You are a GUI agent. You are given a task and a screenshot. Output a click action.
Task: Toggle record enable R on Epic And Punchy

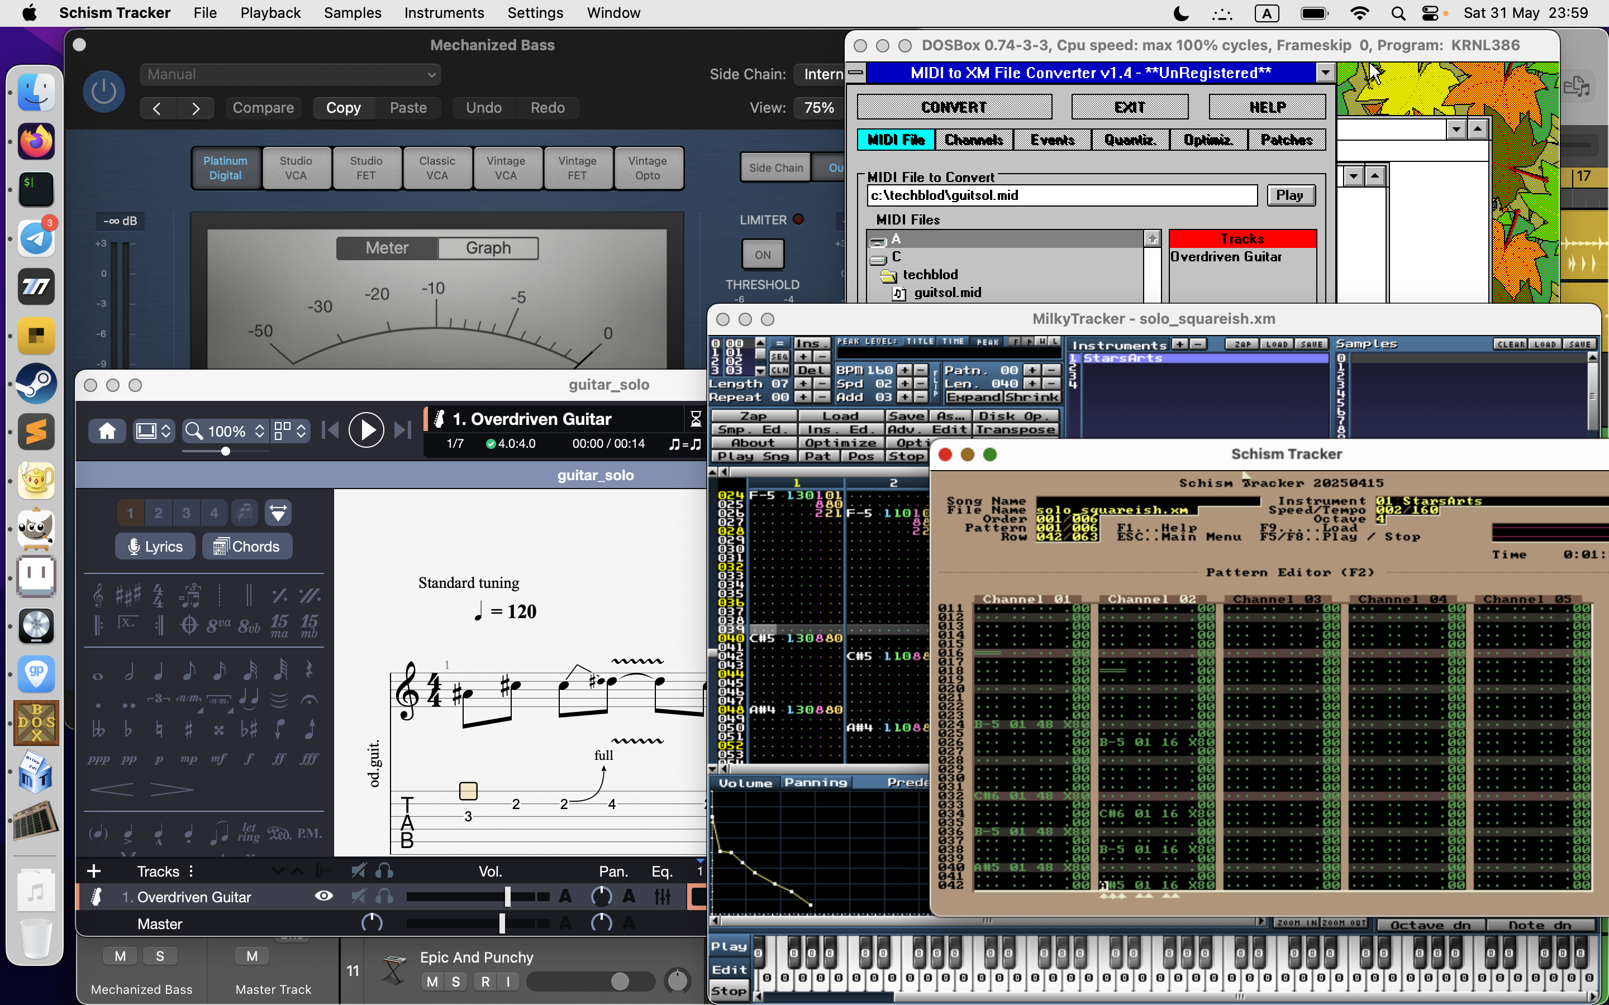tap(485, 982)
